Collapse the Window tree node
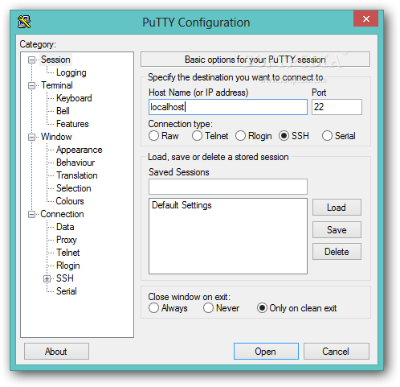400x387 pixels. [x=31, y=138]
